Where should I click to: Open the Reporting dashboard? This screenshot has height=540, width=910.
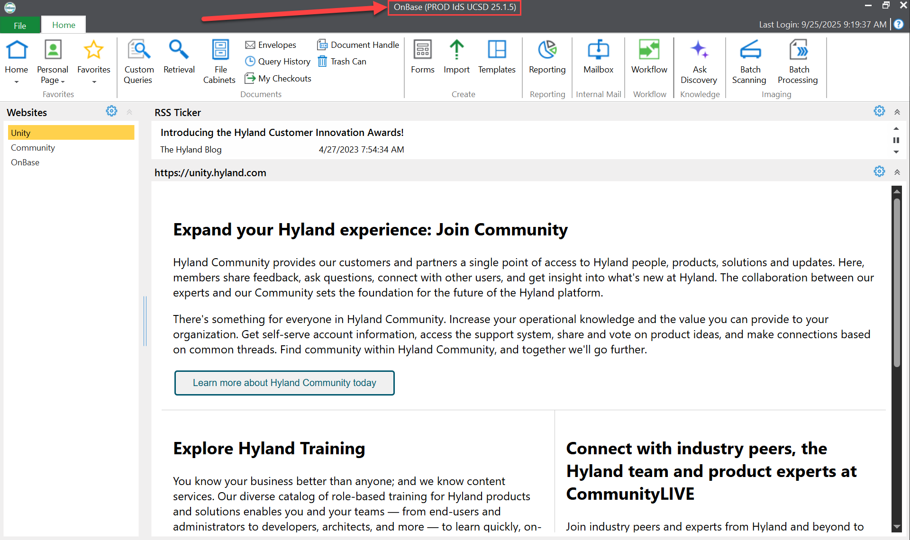click(x=547, y=57)
